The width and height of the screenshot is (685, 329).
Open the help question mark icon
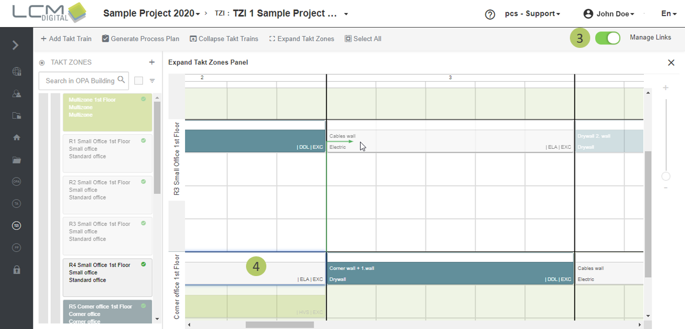tap(490, 14)
